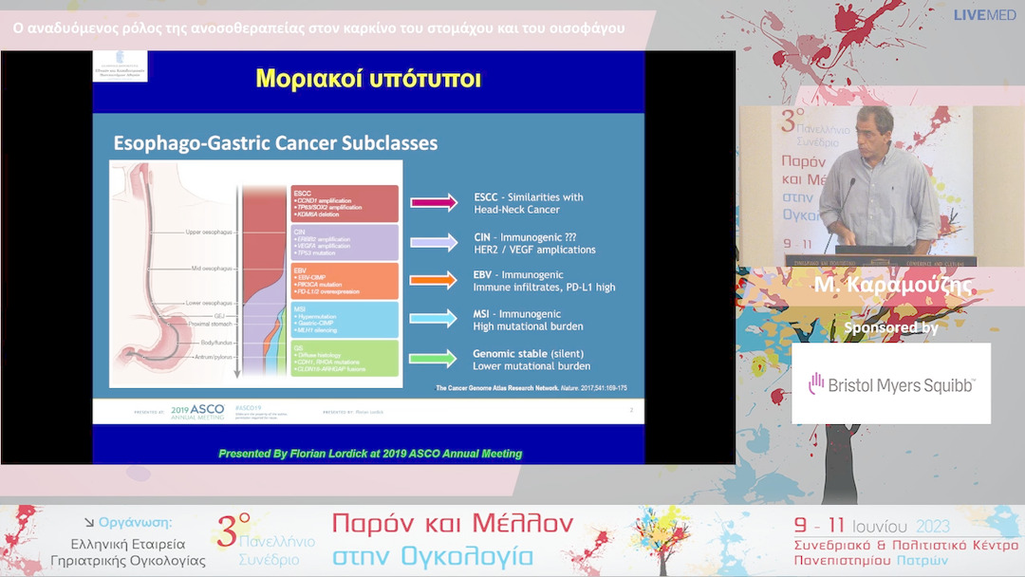This screenshot has height=577, width=1025.
Task: Click the Bristol Myers Squibb sponsor logo
Action: point(891,383)
